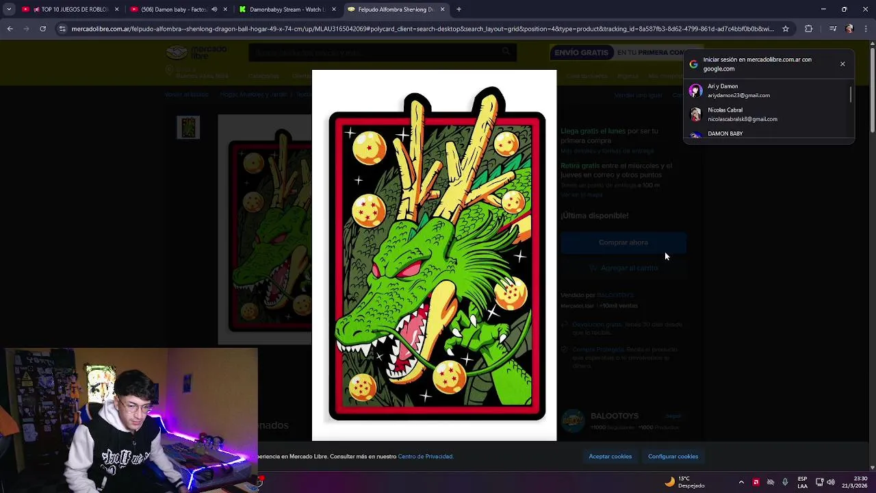Click the Mercado Libre logo
Image resolution: width=876 pixels, height=493 pixels.
[x=196, y=53]
